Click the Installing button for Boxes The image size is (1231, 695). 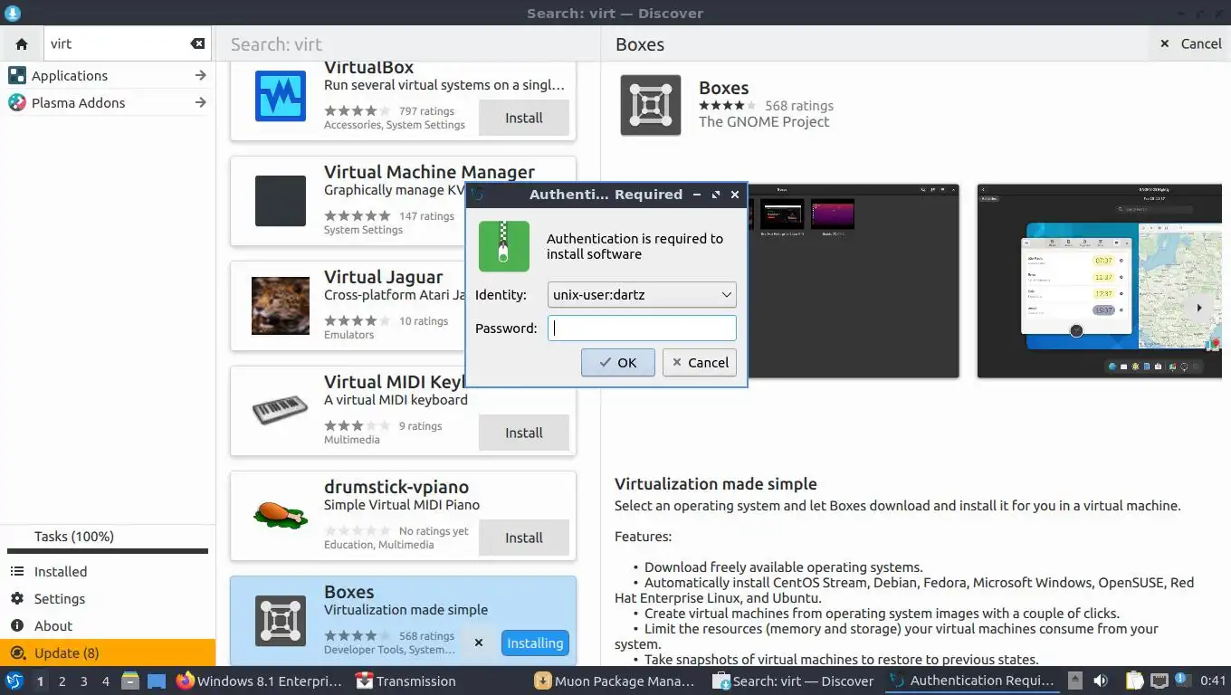point(535,643)
